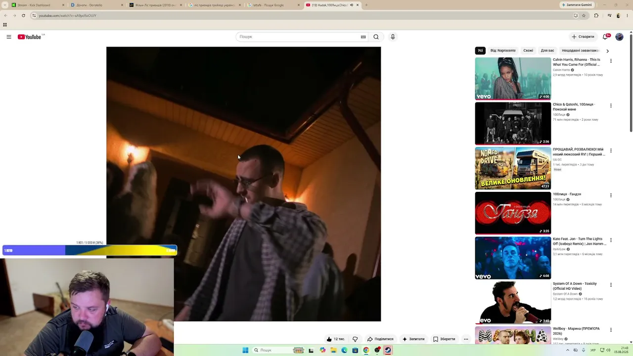Viewport: 633px width, 356px height.
Task: Start voice search with the microphone icon
Action: (393, 37)
